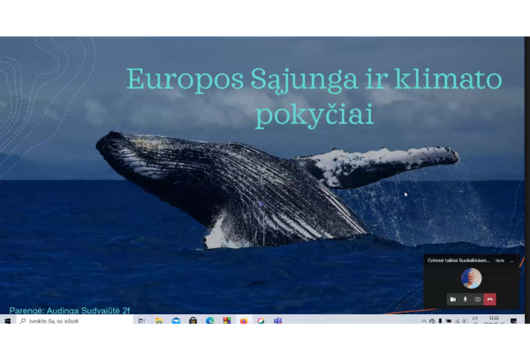Viewport: 530px width, 353px height.
Task: Hang up the Teams call
Action: (489, 299)
